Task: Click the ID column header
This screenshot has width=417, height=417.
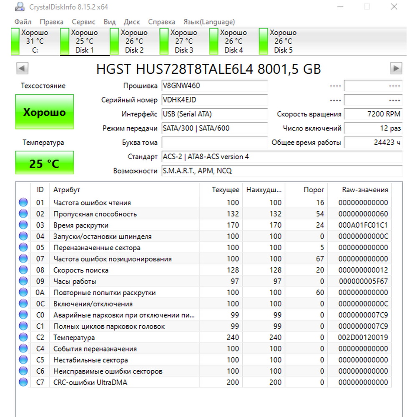Action: pos(40,190)
